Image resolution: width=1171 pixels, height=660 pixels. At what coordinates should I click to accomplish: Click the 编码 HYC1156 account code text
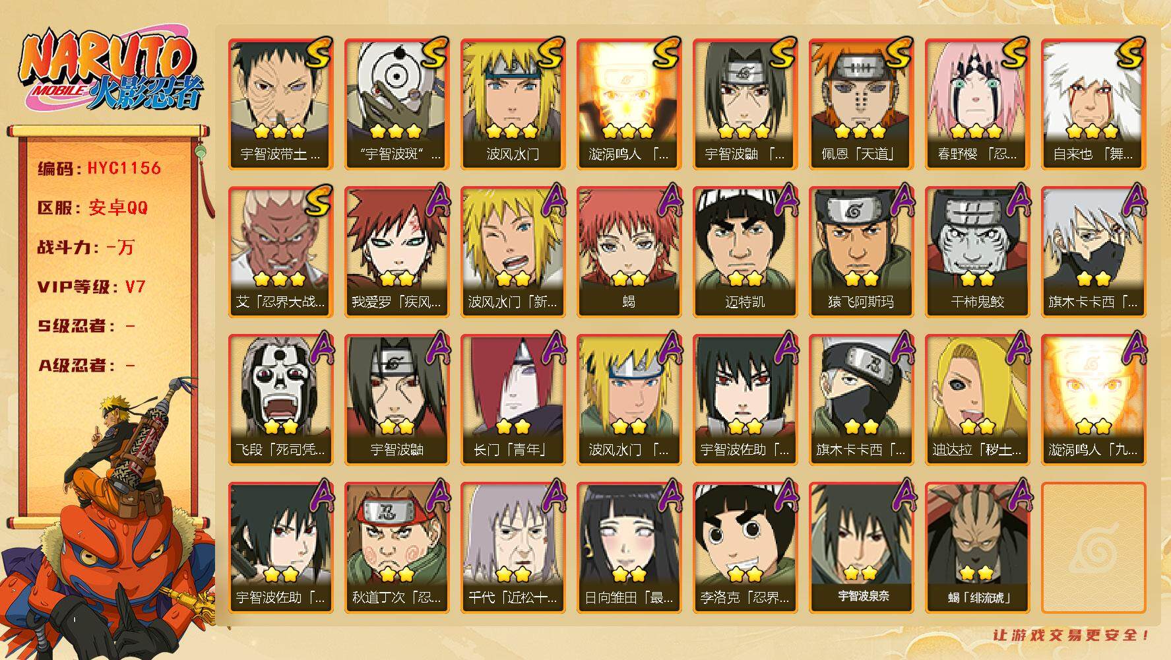pyautogui.click(x=100, y=168)
